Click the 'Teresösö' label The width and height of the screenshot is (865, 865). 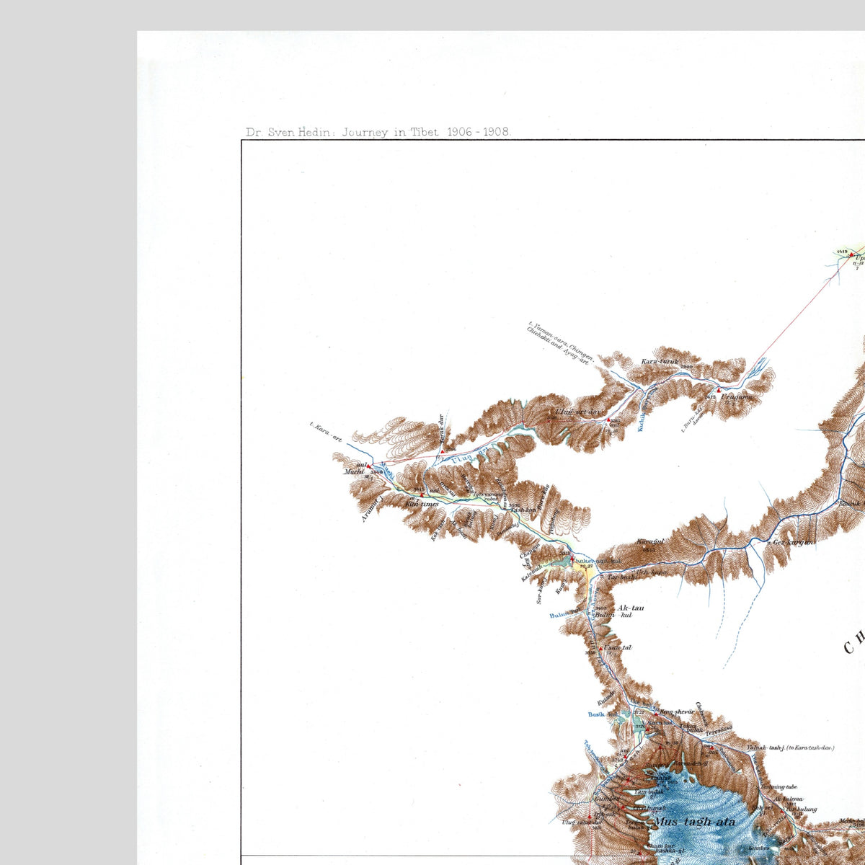719,730
